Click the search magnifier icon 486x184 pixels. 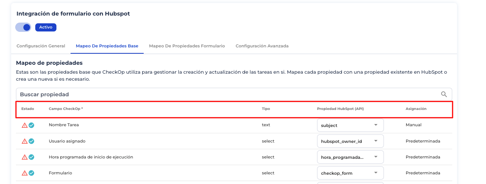444,94
